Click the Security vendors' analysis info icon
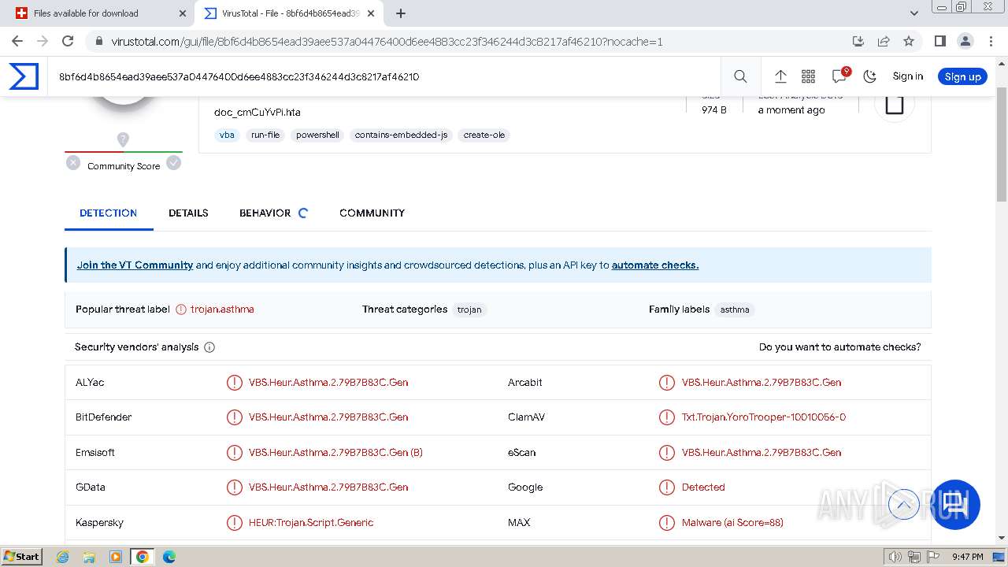Screen dimensions: 1008x567 [209, 347]
